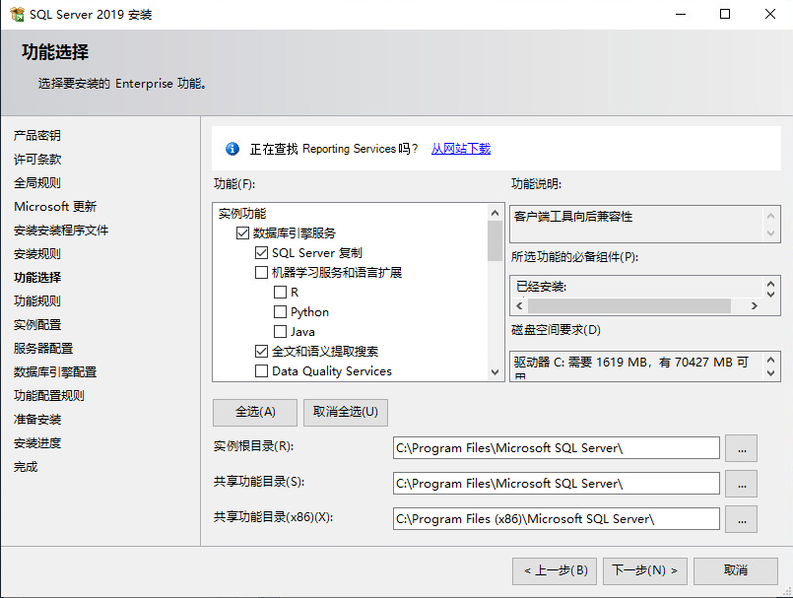
Task: Click 必备组件 horizontal scroll right arrow
Action: pyautogui.click(x=754, y=306)
